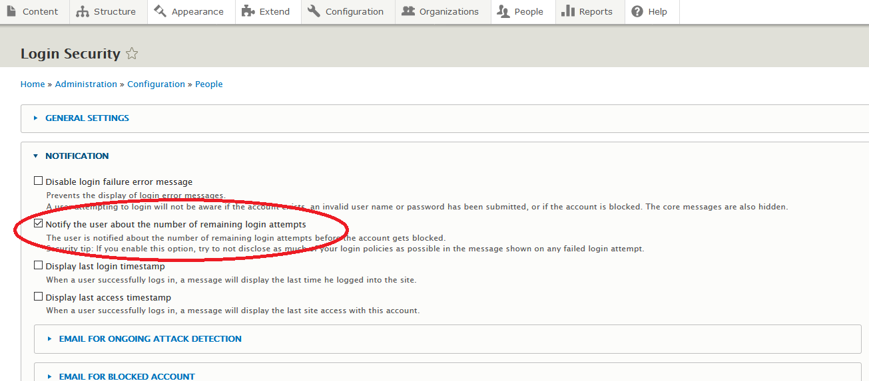Image resolution: width=869 pixels, height=381 pixels.
Task: Check Display last access timestamp
Action: click(x=39, y=297)
